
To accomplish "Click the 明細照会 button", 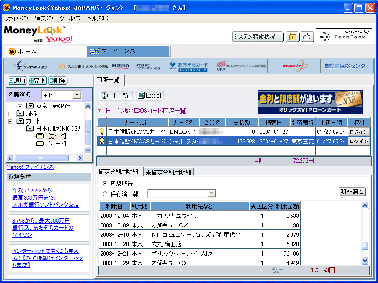I will (352, 192).
